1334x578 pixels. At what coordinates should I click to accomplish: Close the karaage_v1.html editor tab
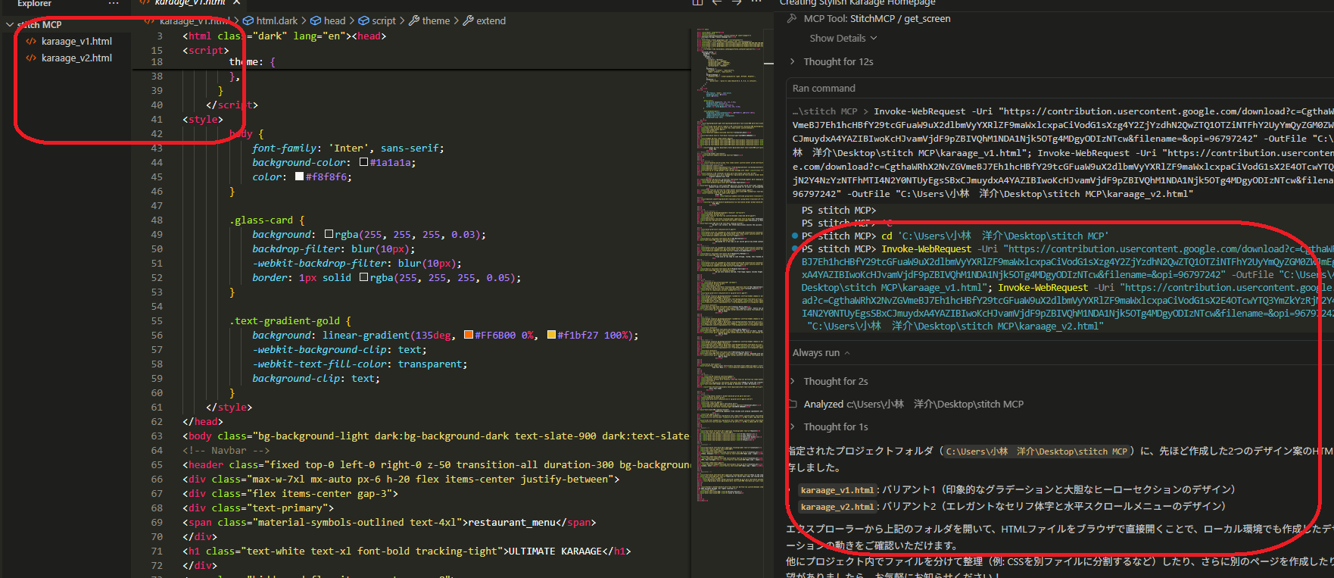236,3
